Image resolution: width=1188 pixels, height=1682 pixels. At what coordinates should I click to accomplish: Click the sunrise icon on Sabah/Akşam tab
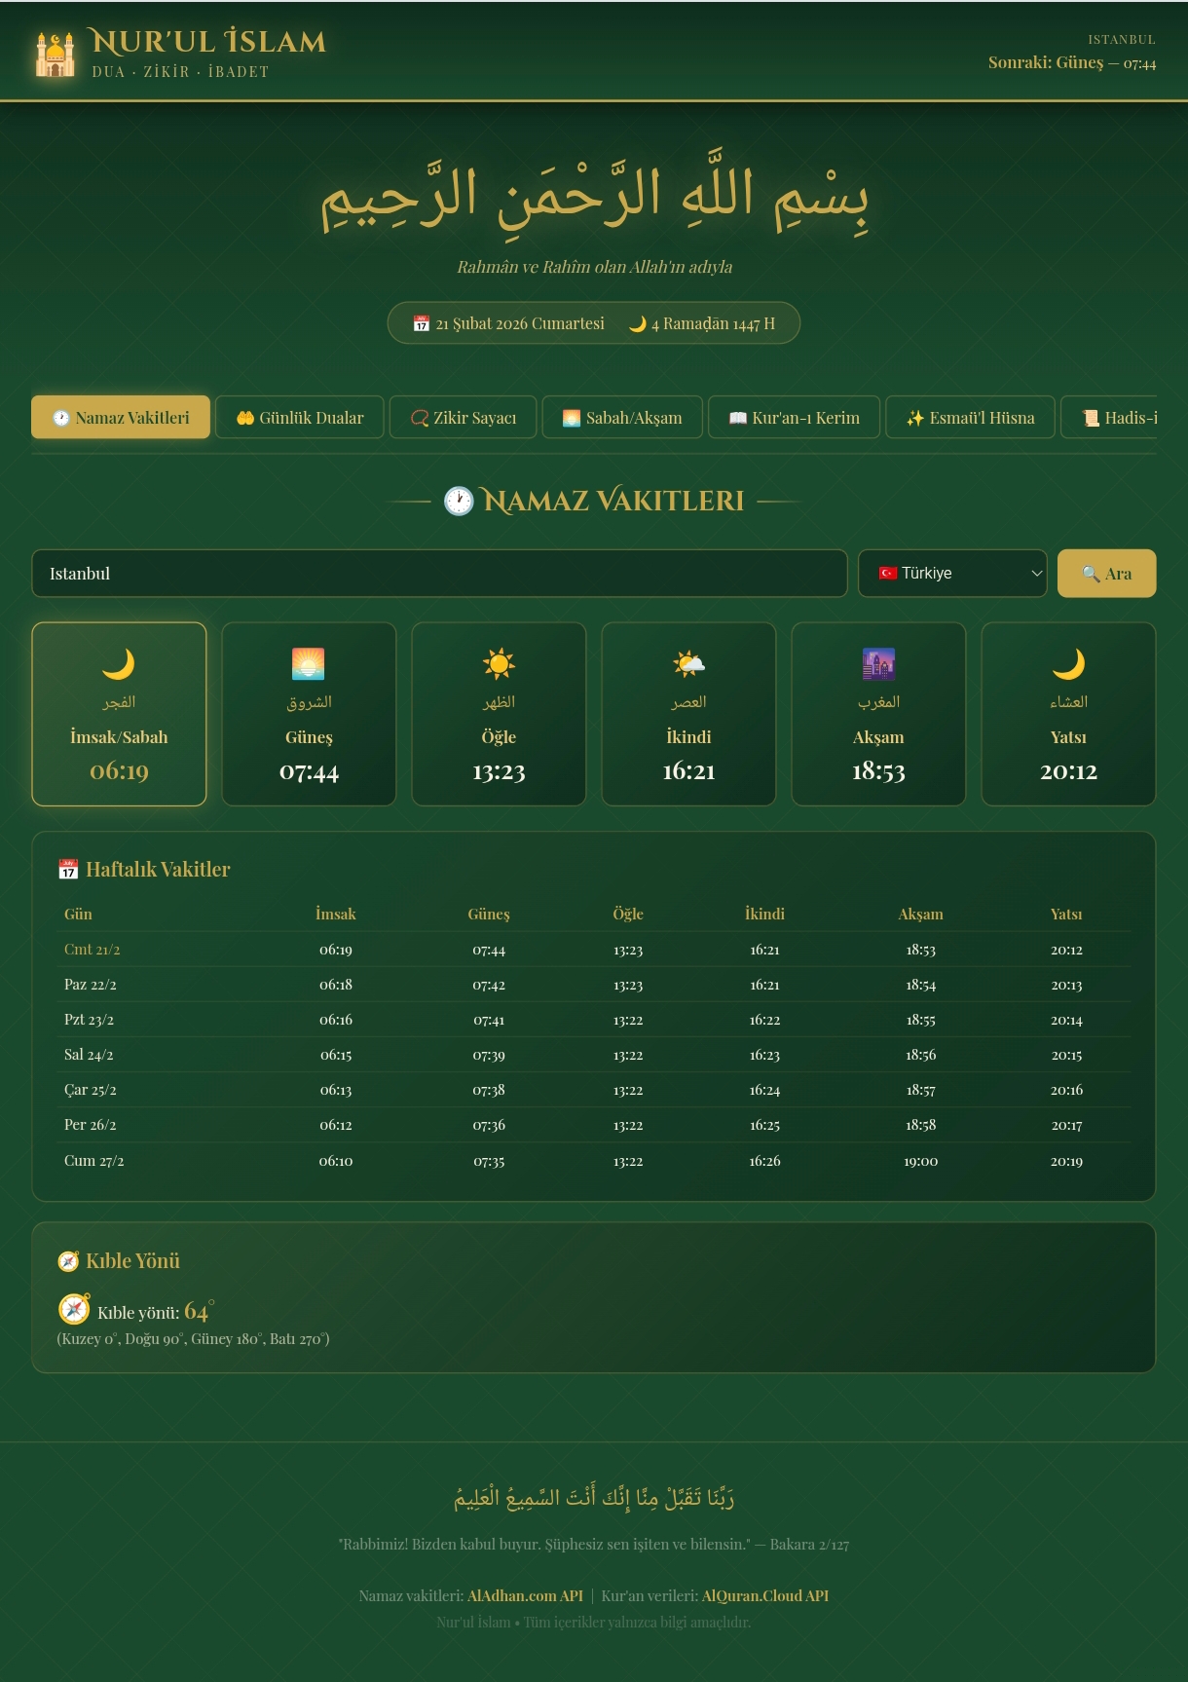[572, 418]
